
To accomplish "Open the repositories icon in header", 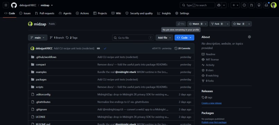I will [x=259, y=5].
